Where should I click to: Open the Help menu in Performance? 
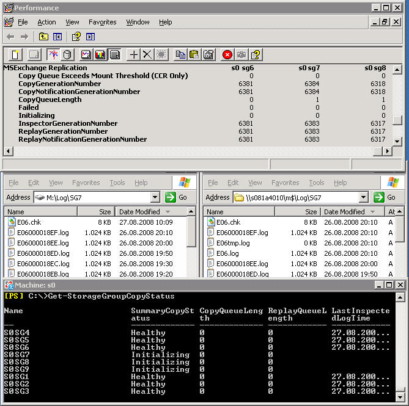click(x=166, y=22)
